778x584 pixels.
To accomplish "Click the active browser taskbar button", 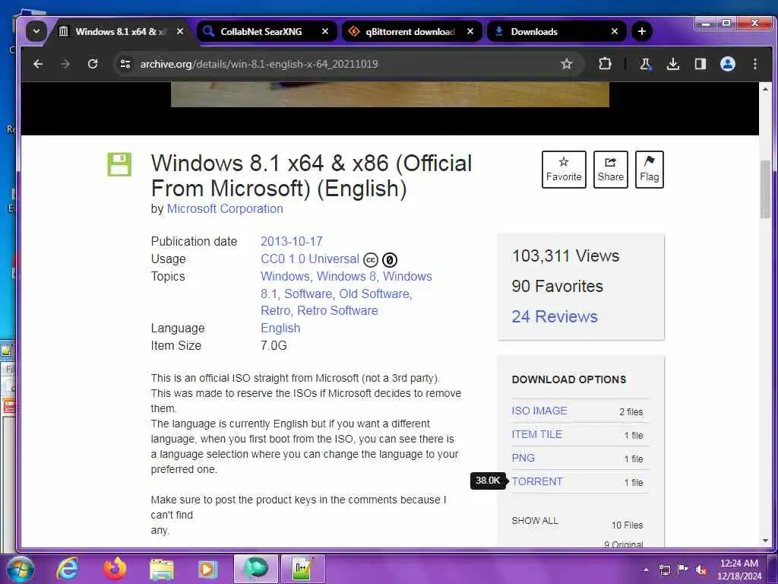I will coord(256,569).
